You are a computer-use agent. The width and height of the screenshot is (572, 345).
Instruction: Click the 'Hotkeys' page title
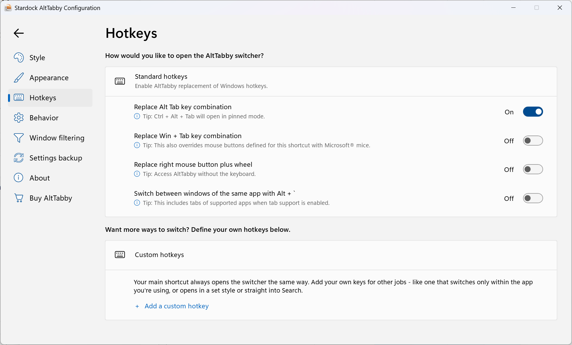pyautogui.click(x=131, y=33)
